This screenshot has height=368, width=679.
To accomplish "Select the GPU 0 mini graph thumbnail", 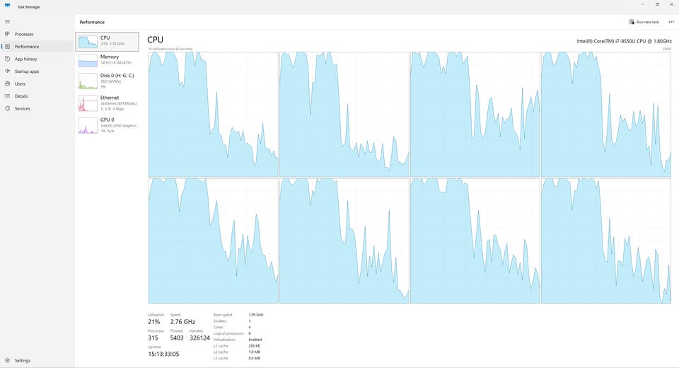I will (88, 125).
